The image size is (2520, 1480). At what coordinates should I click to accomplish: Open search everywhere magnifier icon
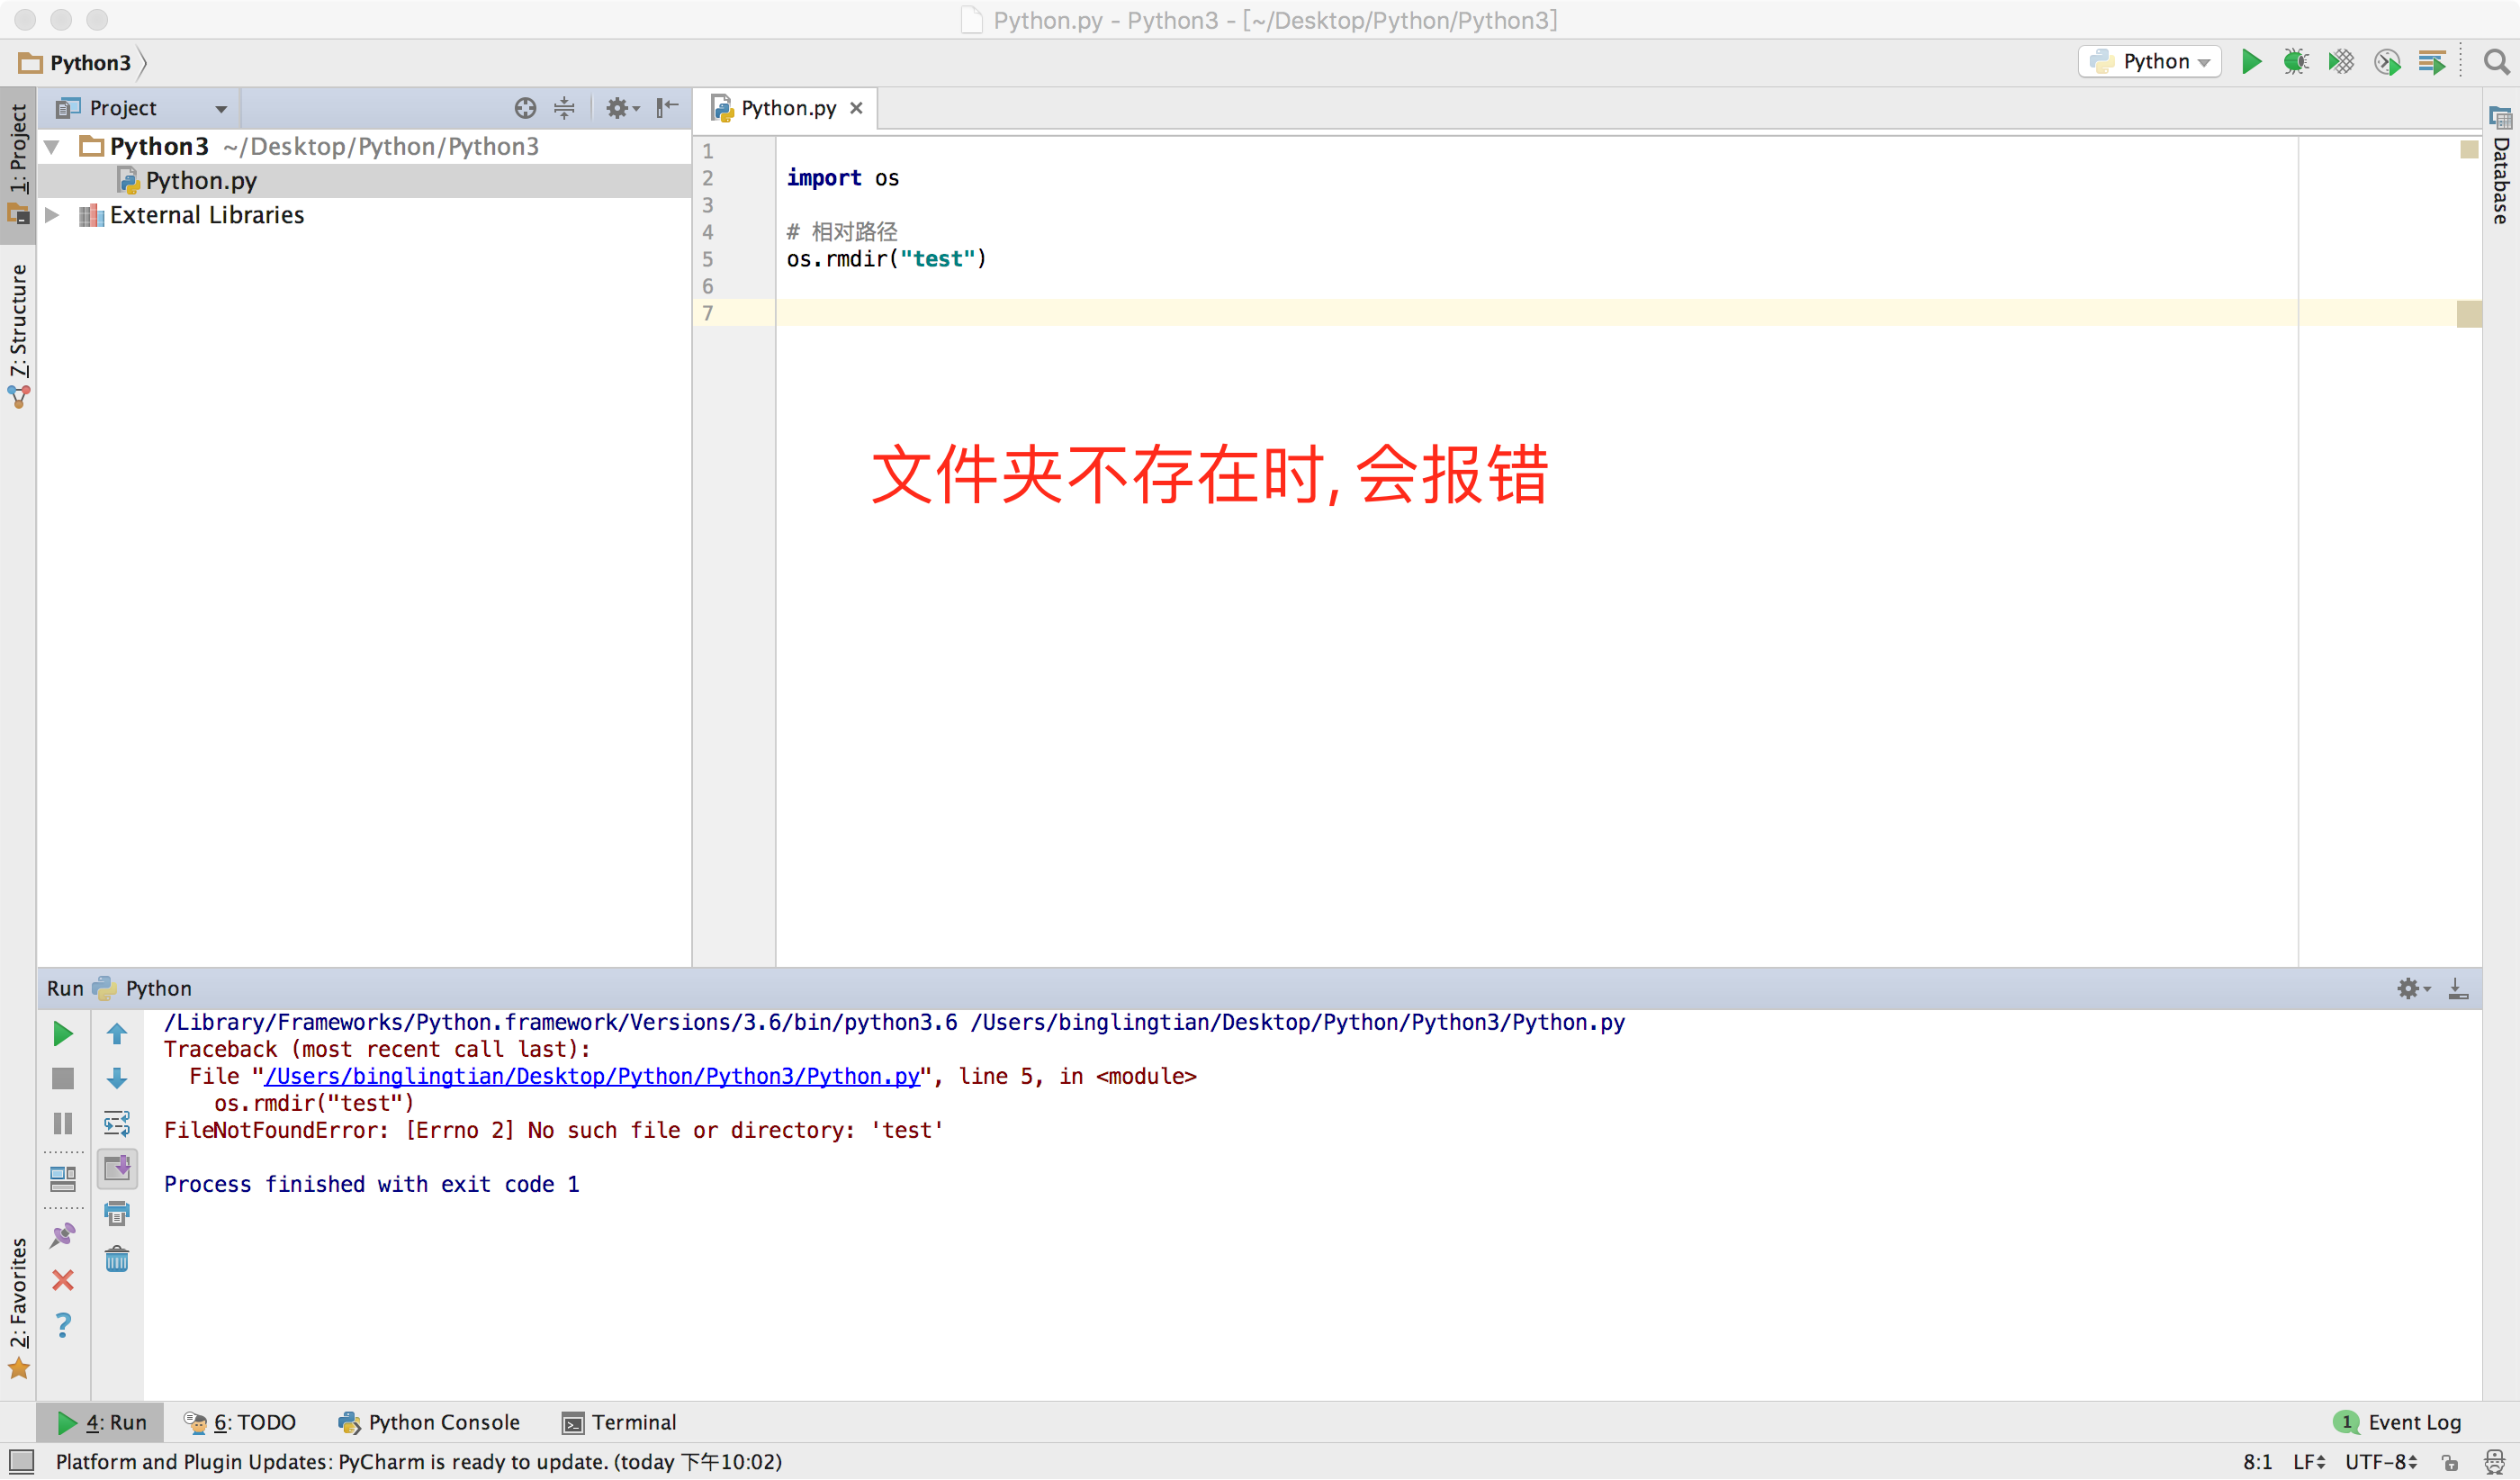[2496, 62]
